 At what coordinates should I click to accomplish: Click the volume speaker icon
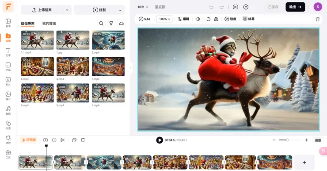tap(198, 19)
